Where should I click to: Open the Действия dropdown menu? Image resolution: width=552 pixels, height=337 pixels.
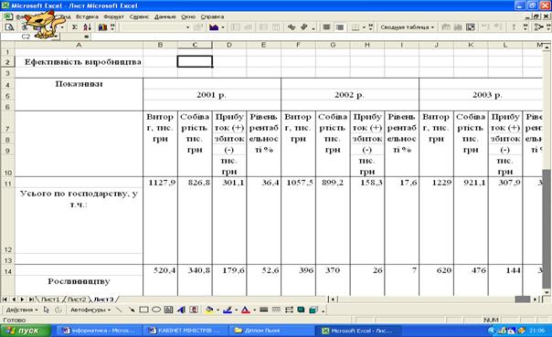click(x=21, y=310)
